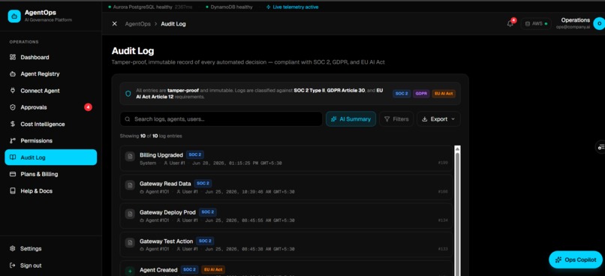Go to Connect Agent
605x276 pixels.
pos(51,91)
